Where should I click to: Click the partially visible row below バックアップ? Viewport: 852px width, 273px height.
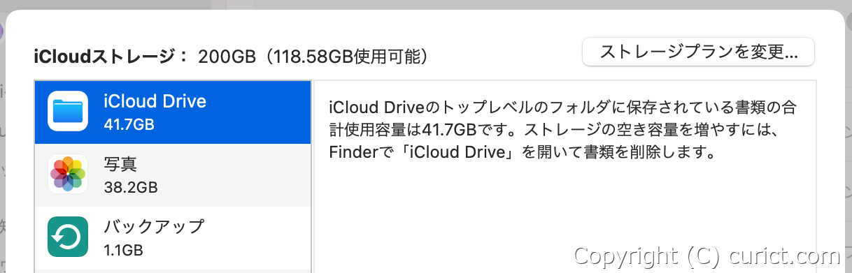pyautogui.click(x=172, y=272)
